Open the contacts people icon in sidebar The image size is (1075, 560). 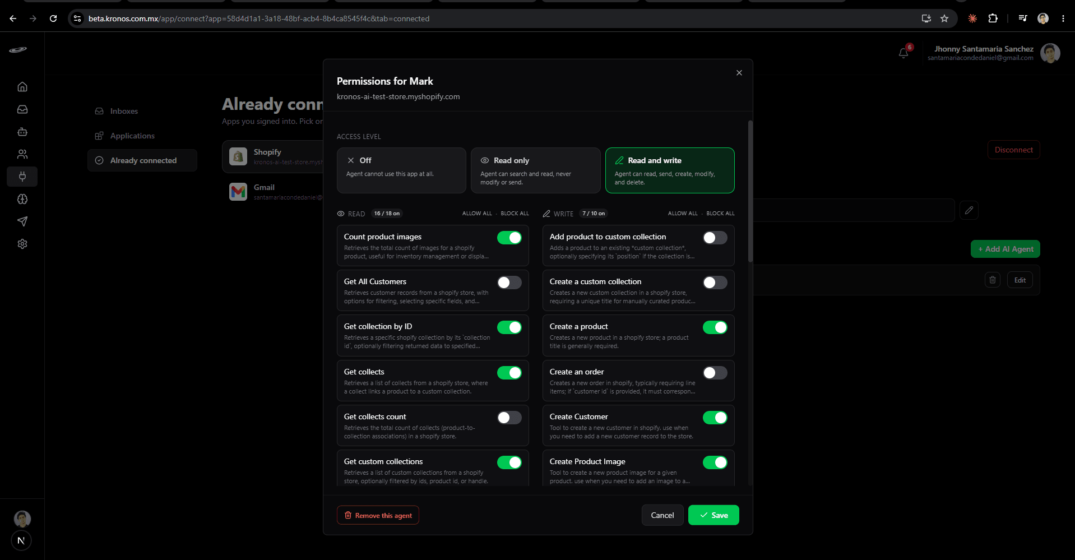pyautogui.click(x=22, y=154)
